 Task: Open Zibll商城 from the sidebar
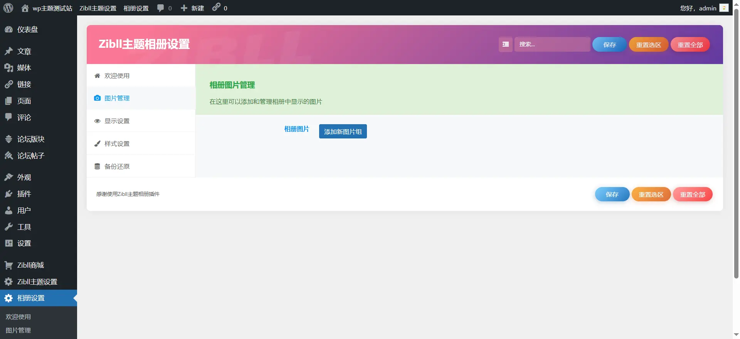pos(30,265)
